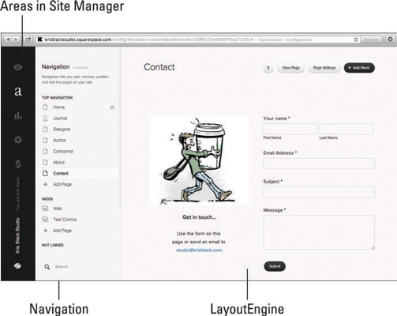Viewport: 397px width, 316px height.
Task: Click the studio@krisblack.com email link
Action: (x=199, y=250)
